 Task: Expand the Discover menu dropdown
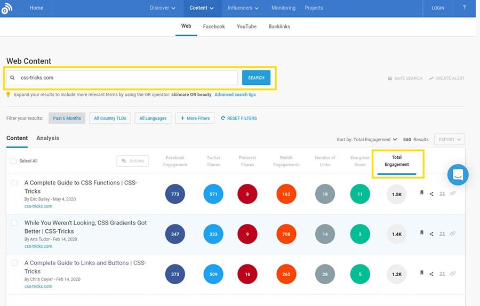(x=163, y=8)
